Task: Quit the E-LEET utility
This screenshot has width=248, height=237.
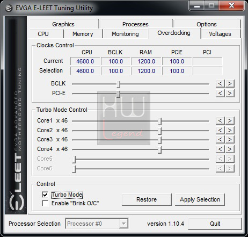Action: [215, 224]
